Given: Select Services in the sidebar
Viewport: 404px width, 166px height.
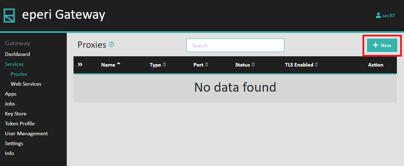Looking at the screenshot, I should (15, 64).
